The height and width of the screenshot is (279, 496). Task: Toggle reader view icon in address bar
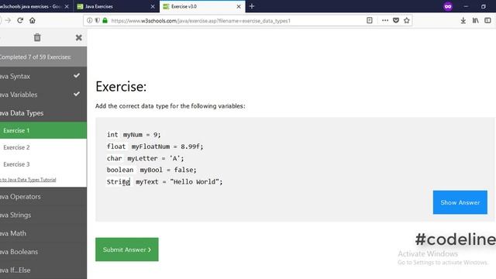[370, 21]
